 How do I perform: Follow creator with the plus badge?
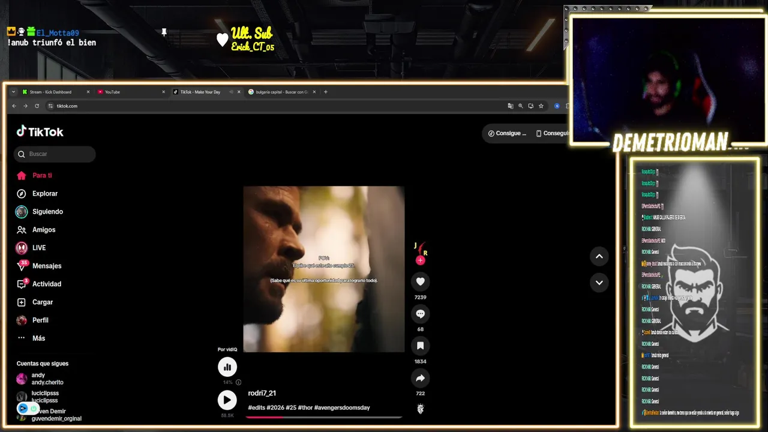point(420,260)
